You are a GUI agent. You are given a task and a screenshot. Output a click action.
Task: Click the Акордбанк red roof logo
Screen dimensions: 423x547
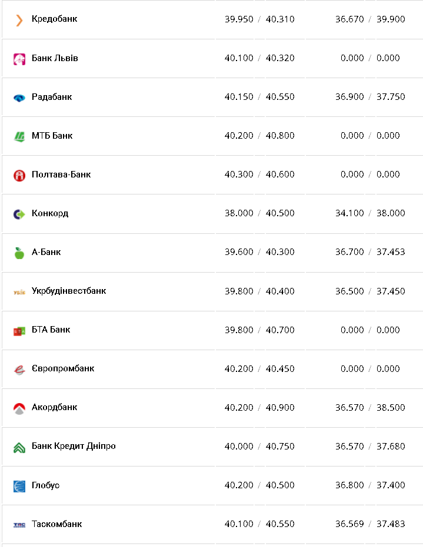click(19, 408)
